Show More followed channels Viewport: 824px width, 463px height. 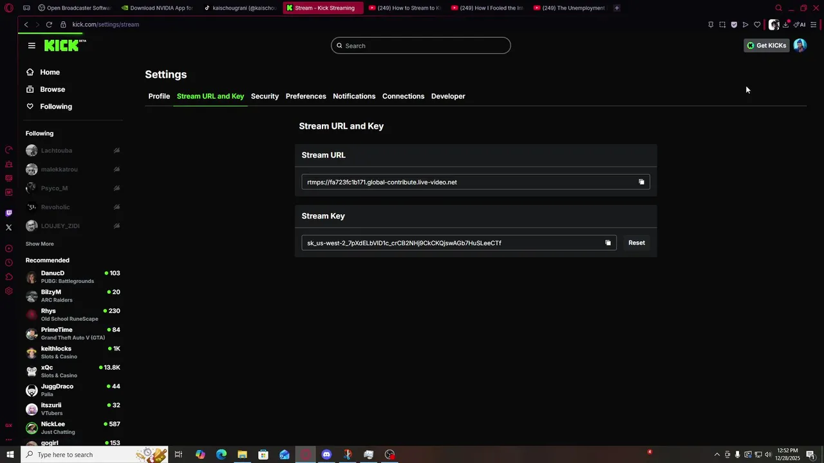pos(40,244)
